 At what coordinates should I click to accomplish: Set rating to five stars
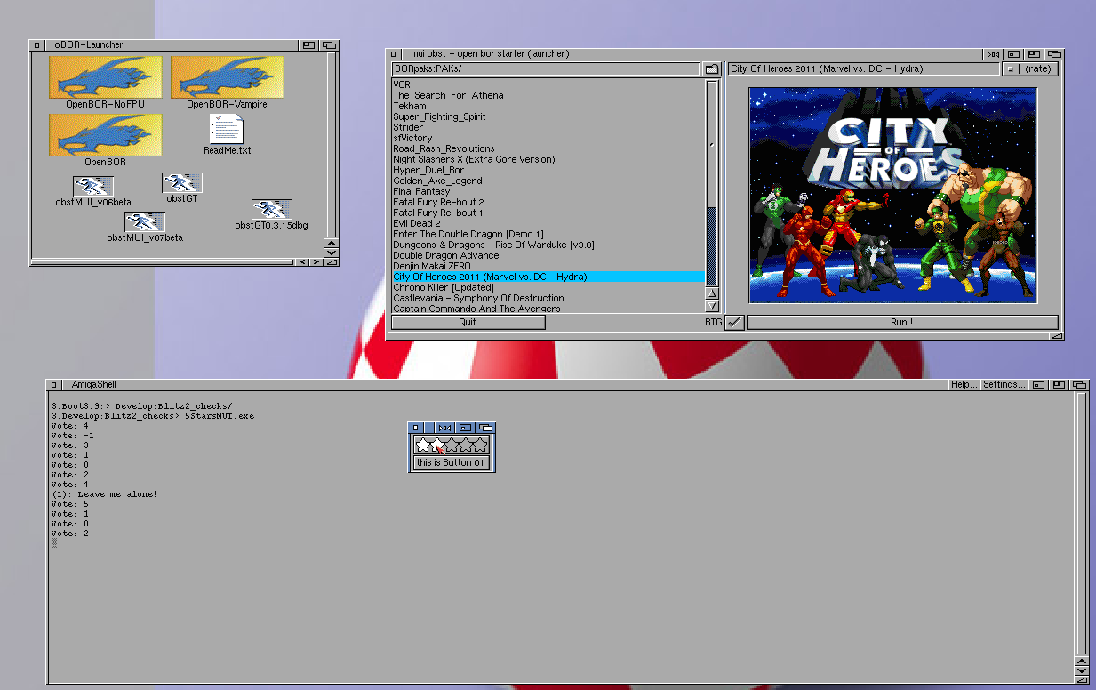(480, 445)
